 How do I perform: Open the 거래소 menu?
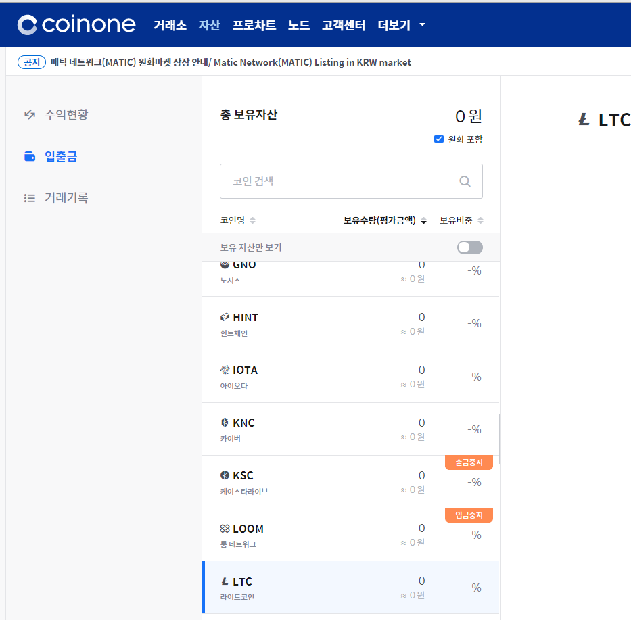pos(170,25)
